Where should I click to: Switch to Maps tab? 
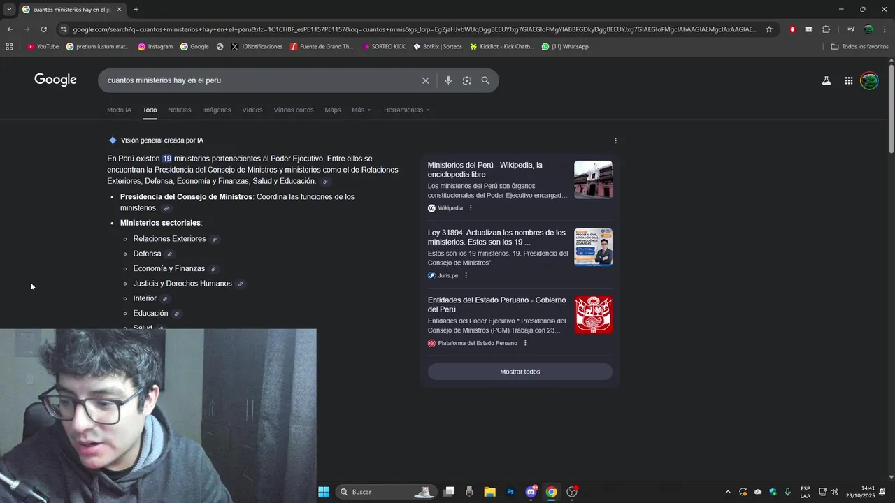pyautogui.click(x=332, y=110)
